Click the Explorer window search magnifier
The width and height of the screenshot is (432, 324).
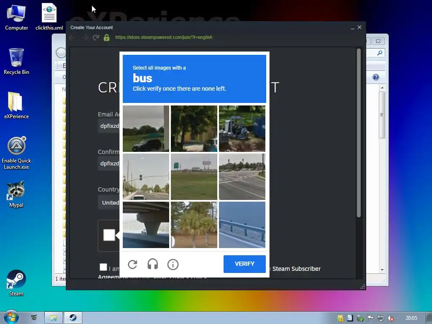tap(380, 53)
